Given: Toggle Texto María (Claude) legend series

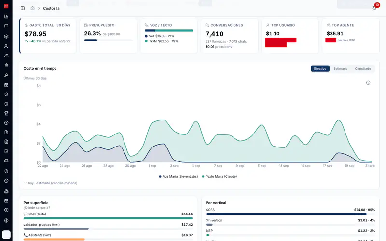Looking at the screenshot, I should click(220, 176).
